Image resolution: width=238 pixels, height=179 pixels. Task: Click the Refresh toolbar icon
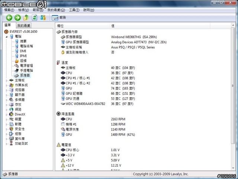(35, 17)
